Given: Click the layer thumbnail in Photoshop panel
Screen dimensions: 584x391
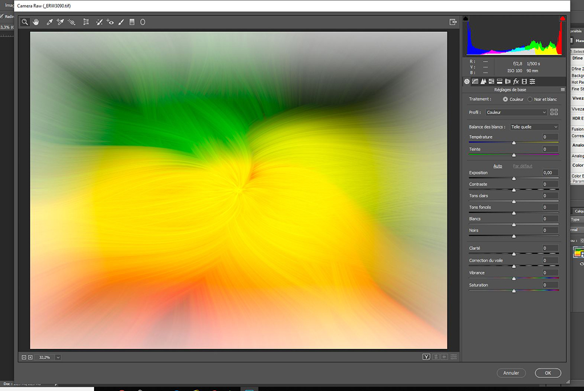Looking at the screenshot, I should click(578, 252).
